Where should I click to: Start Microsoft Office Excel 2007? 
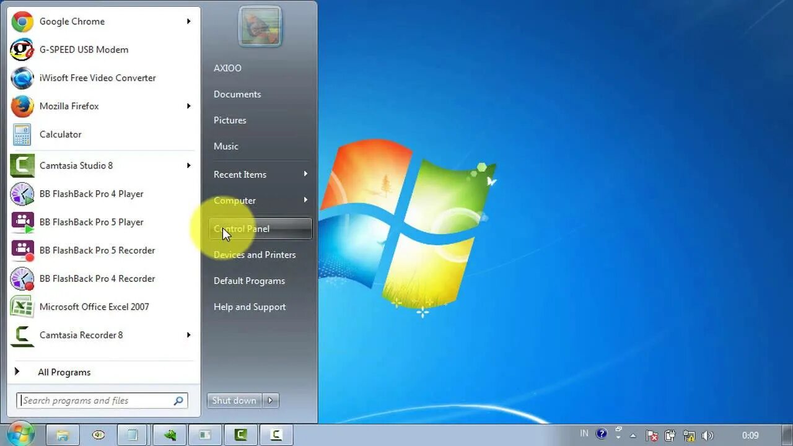(102, 307)
